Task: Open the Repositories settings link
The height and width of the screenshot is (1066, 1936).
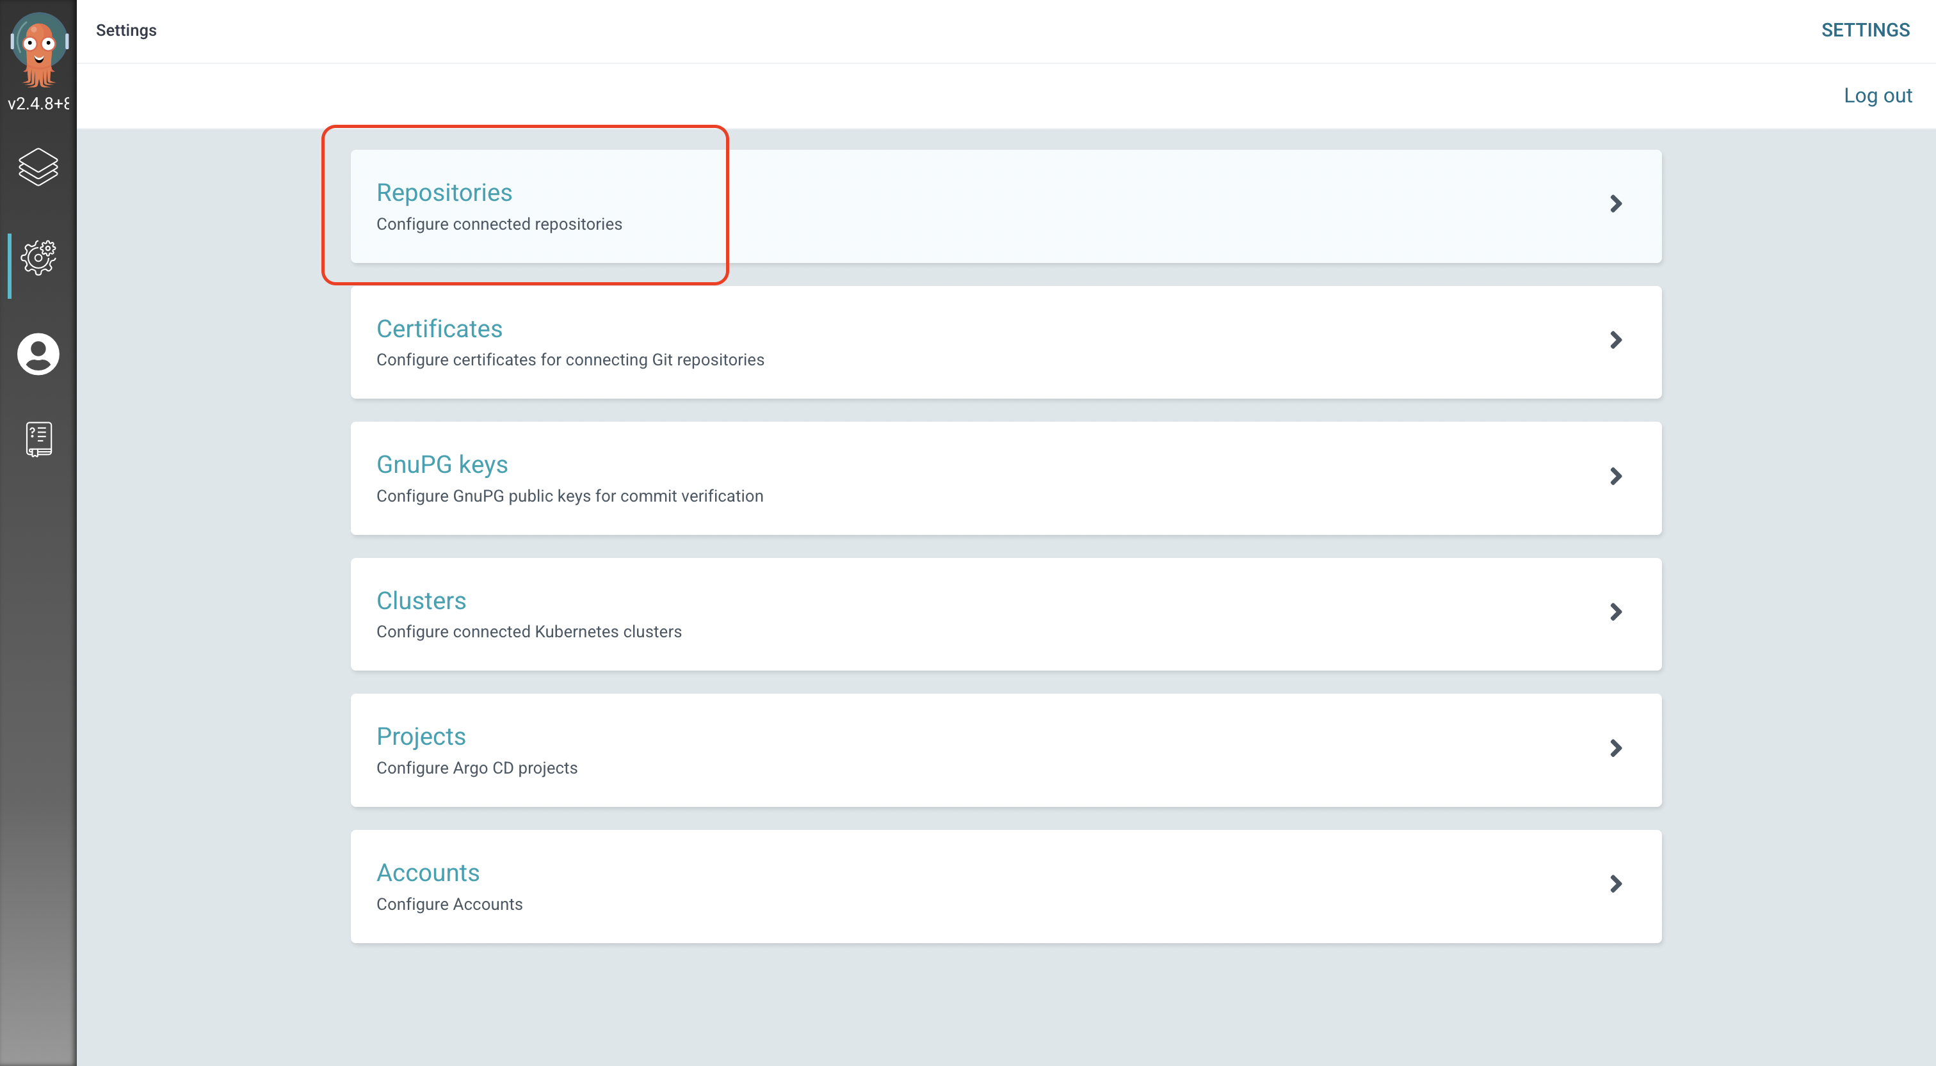Action: point(444,193)
